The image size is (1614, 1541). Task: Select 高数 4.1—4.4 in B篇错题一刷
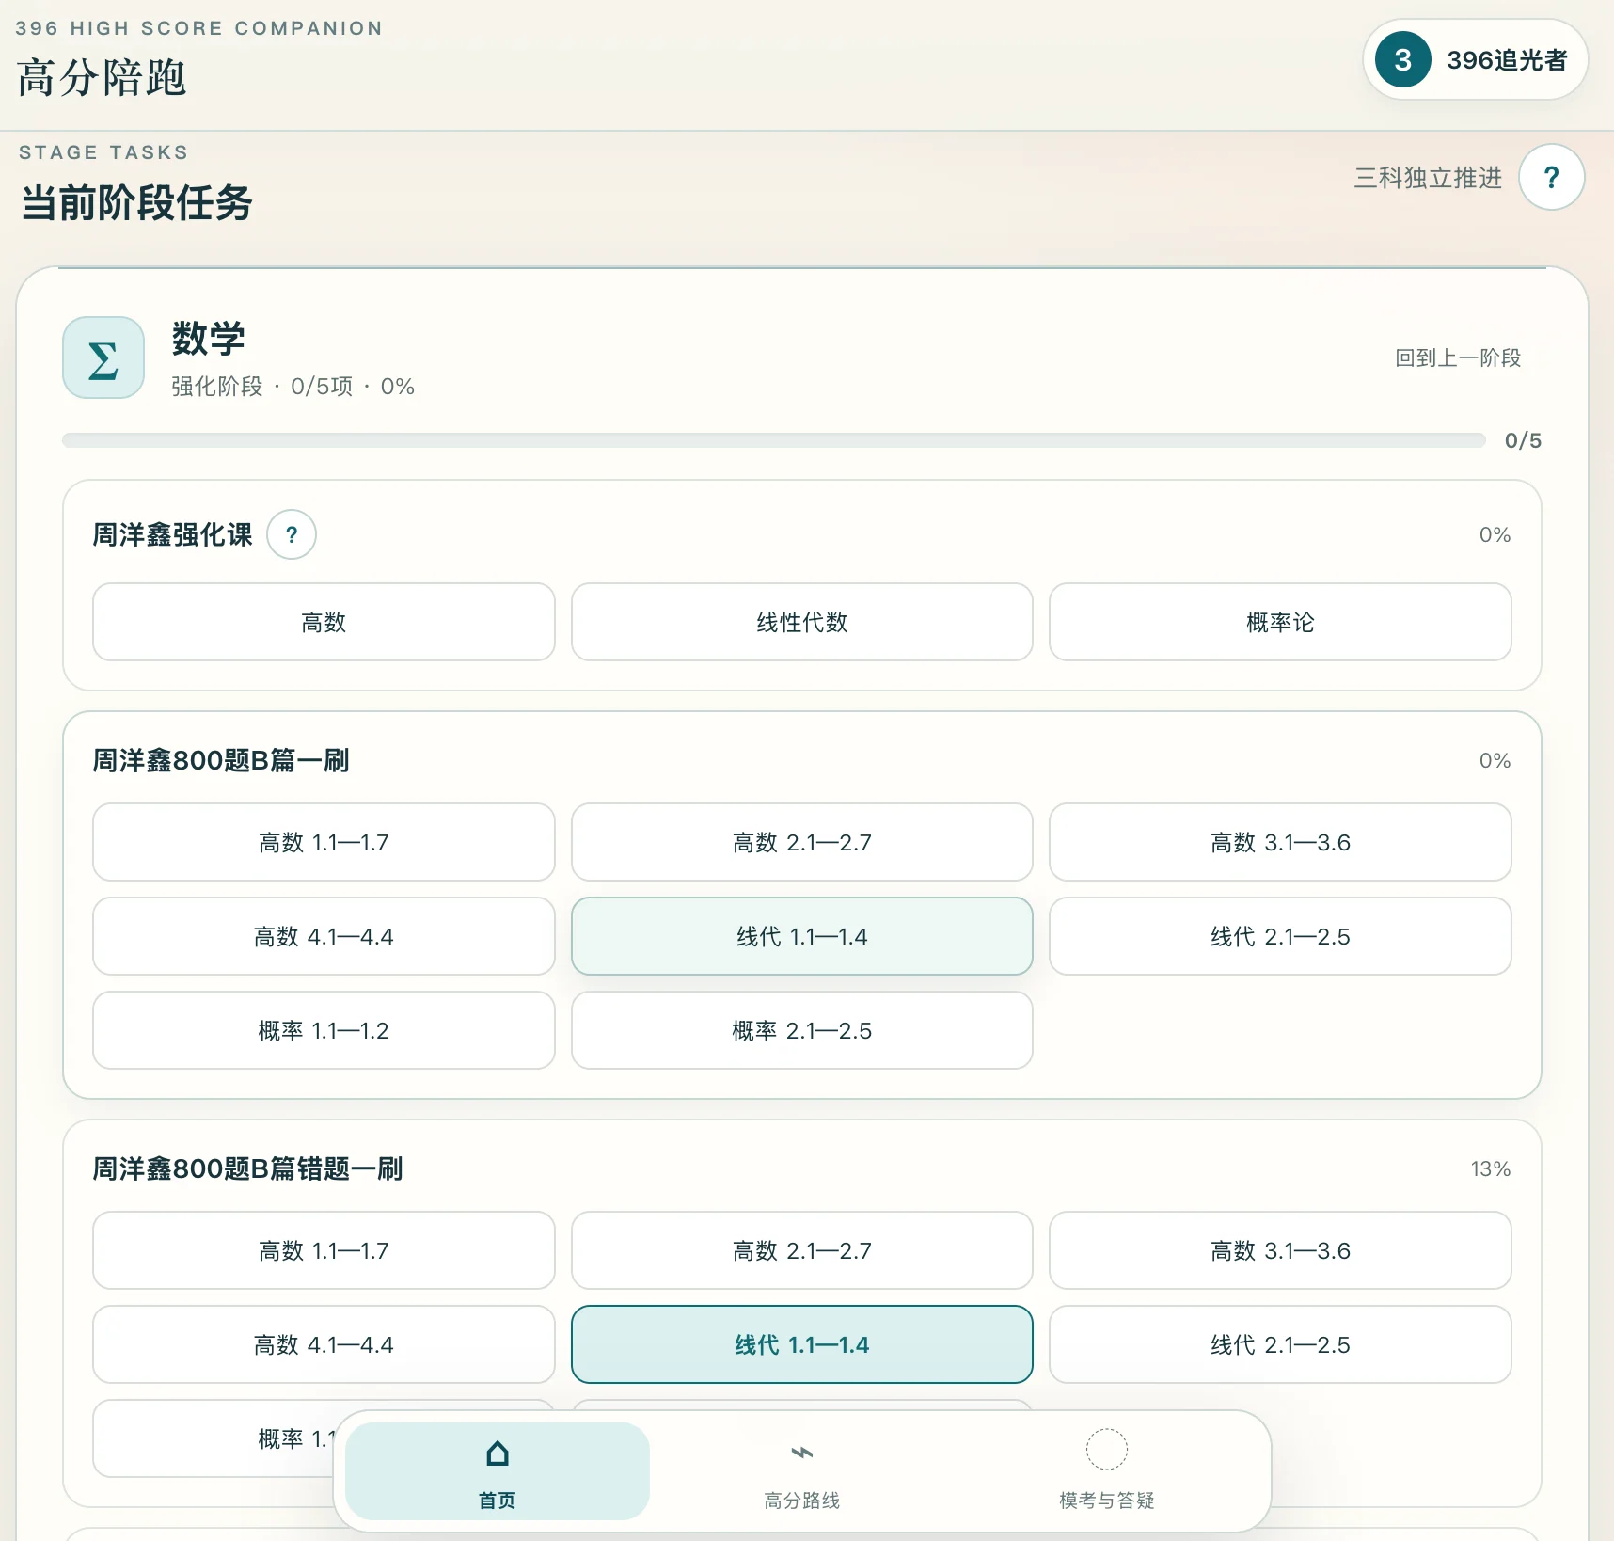[324, 1344]
